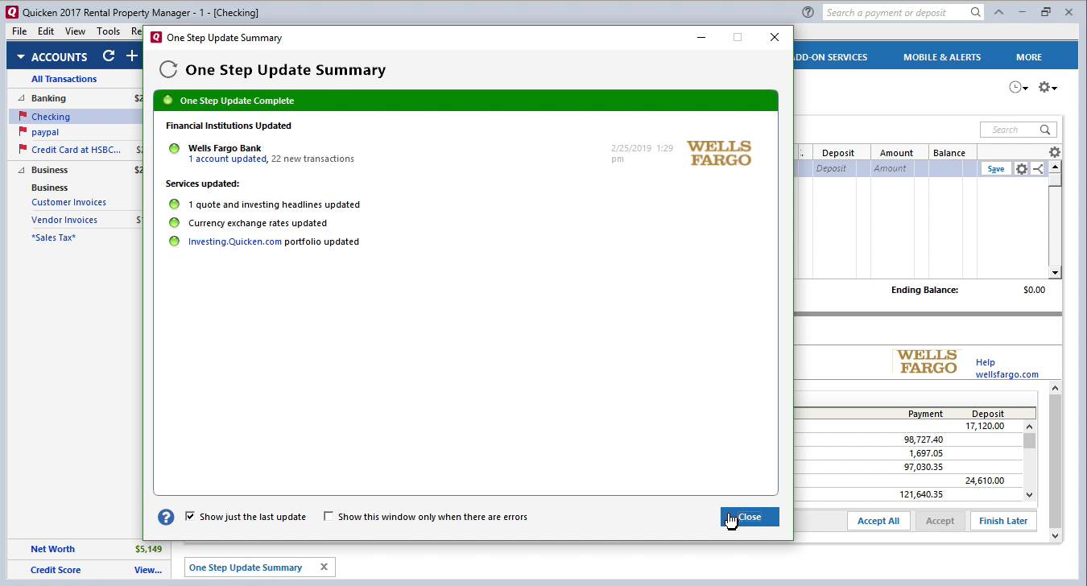Click the Credit Score link in sidebar
1087x586 pixels.
(56, 570)
